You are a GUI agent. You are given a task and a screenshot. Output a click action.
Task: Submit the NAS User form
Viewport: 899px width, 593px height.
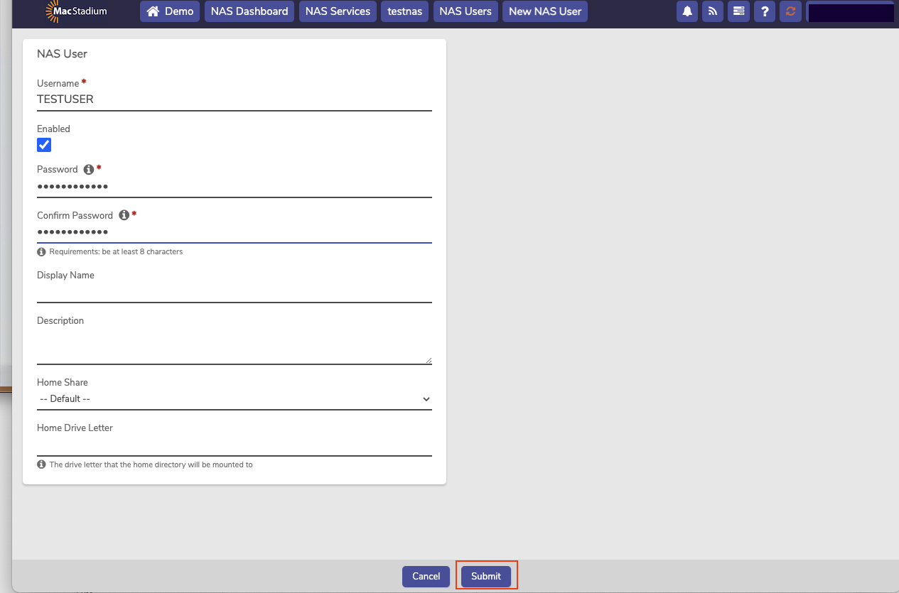(486, 576)
